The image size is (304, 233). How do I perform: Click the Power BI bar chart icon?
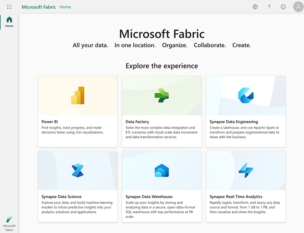coord(78,95)
